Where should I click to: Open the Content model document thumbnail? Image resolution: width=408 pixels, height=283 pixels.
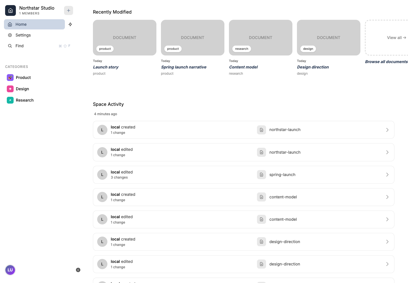261,38
